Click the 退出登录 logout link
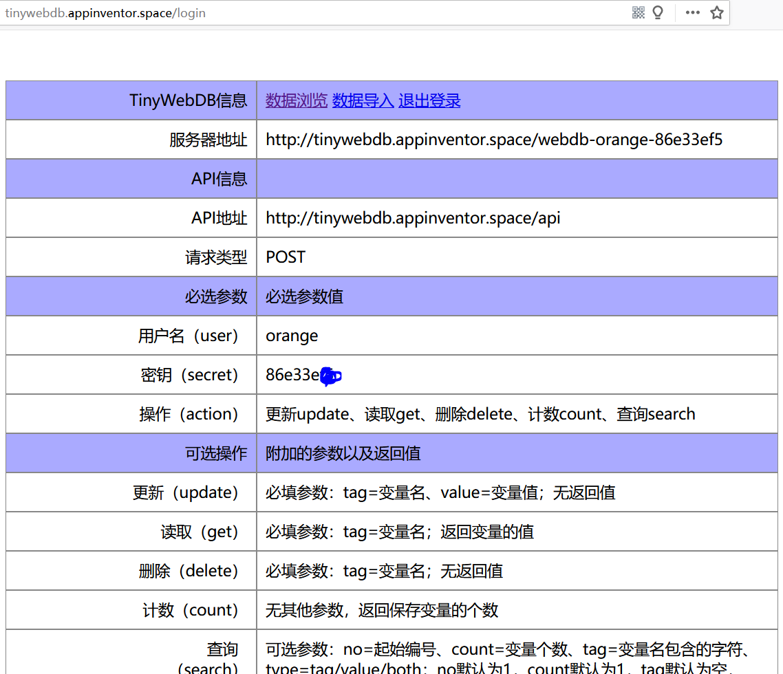The width and height of the screenshot is (783, 674). pos(429,100)
